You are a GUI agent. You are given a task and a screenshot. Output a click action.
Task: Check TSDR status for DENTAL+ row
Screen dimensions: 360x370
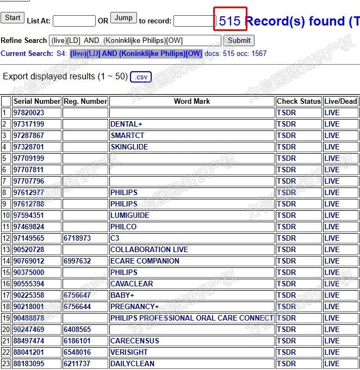coord(286,124)
